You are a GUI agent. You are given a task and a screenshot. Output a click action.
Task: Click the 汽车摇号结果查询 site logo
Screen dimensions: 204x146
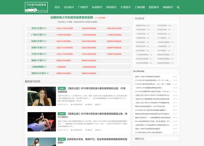pyautogui.click(x=36, y=7)
